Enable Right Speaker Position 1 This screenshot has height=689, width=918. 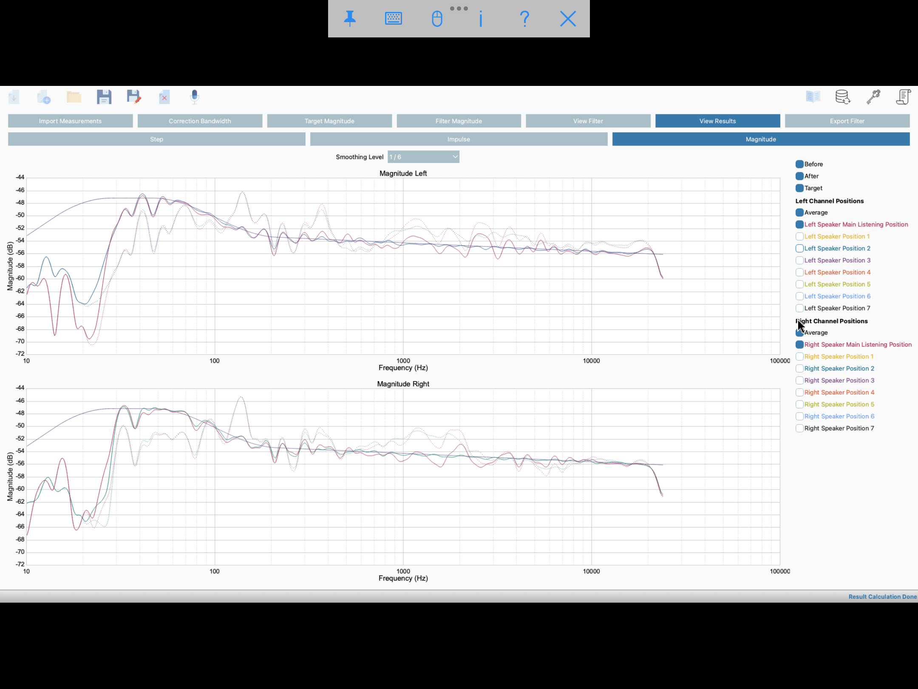pos(799,356)
